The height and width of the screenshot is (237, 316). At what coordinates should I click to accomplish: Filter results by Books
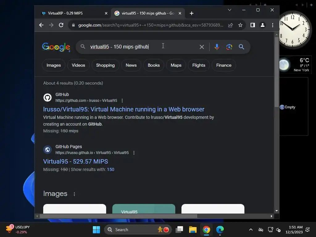(154, 65)
